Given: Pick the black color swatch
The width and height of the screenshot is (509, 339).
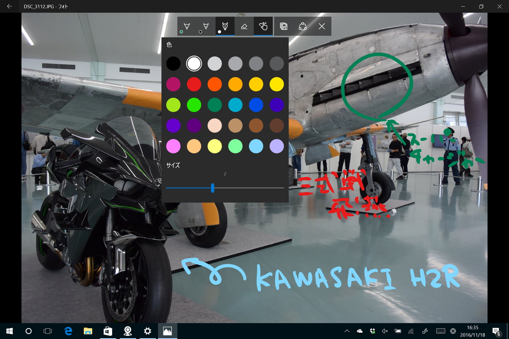Looking at the screenshot, I should pyautogui.click(x=173, y=64).
